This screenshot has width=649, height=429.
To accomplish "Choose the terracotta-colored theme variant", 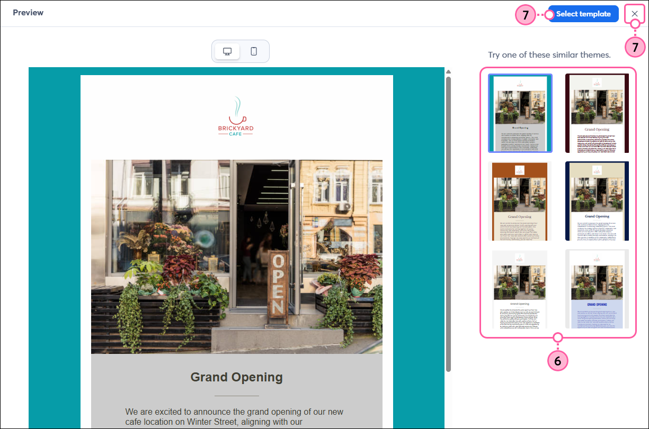I will point(520,200).
